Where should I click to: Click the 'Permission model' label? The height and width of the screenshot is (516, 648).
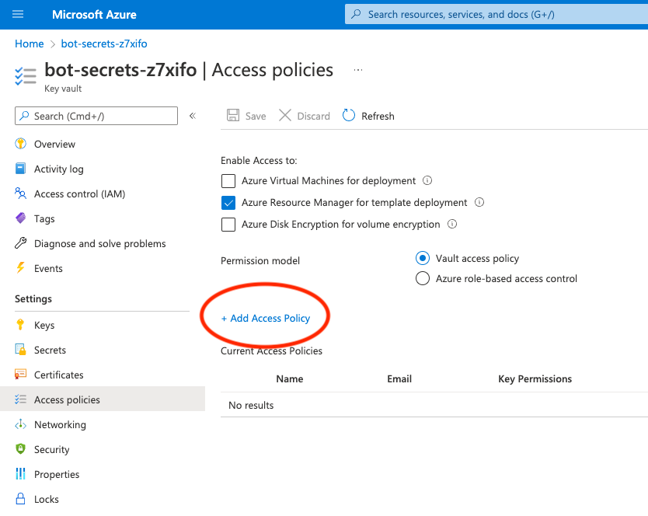pyautogui.click(x=260, y=260)
